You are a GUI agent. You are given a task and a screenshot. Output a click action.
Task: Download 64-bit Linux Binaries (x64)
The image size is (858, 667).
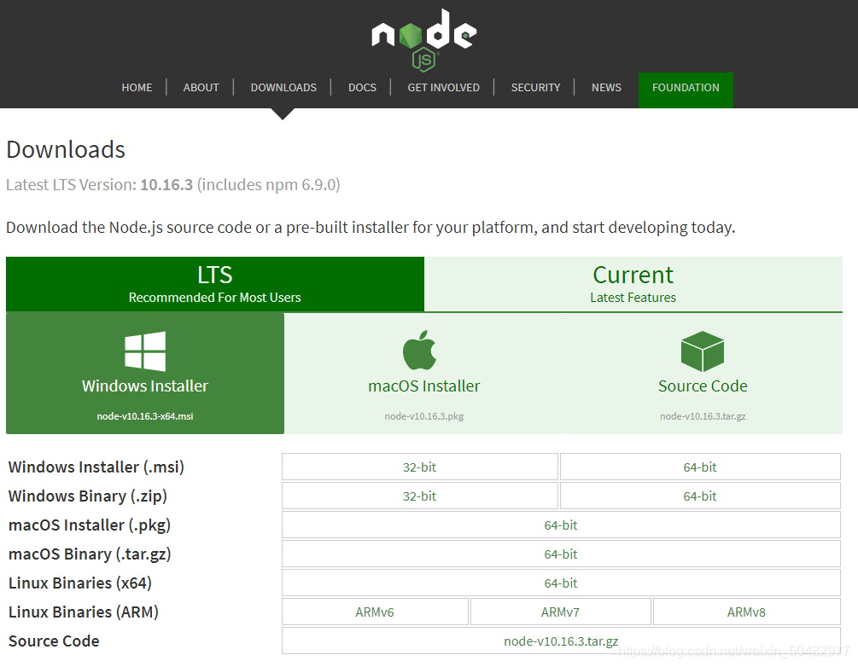pos(561,583)
